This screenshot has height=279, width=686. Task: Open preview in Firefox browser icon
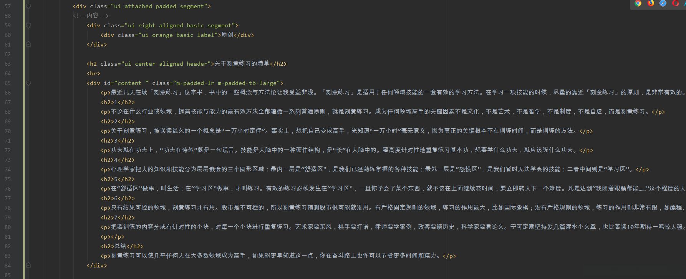(x=651, y=3)
